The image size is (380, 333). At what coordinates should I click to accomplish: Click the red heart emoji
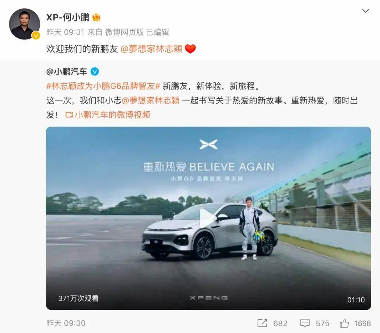pos(190,49)
